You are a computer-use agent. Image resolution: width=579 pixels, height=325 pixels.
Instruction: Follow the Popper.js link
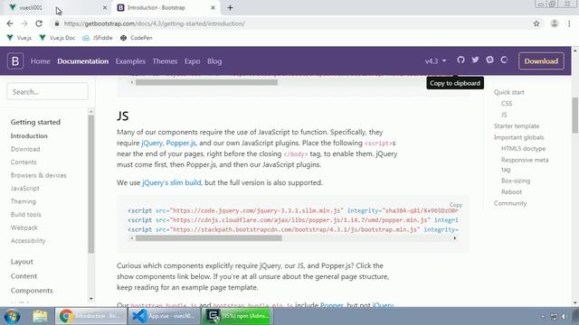point(181,143)
